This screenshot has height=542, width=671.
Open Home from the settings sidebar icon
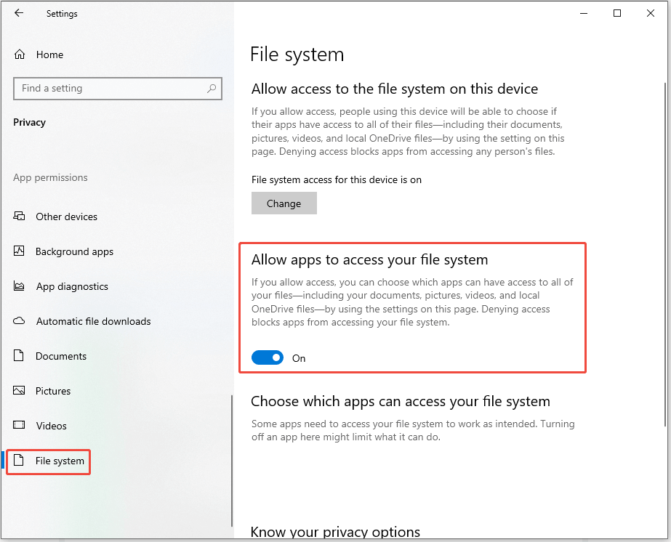point(18,54)
